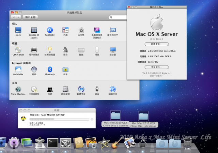Open the 外觀 appearance pane
The image size is (218, 153).
tap(65, 31)
